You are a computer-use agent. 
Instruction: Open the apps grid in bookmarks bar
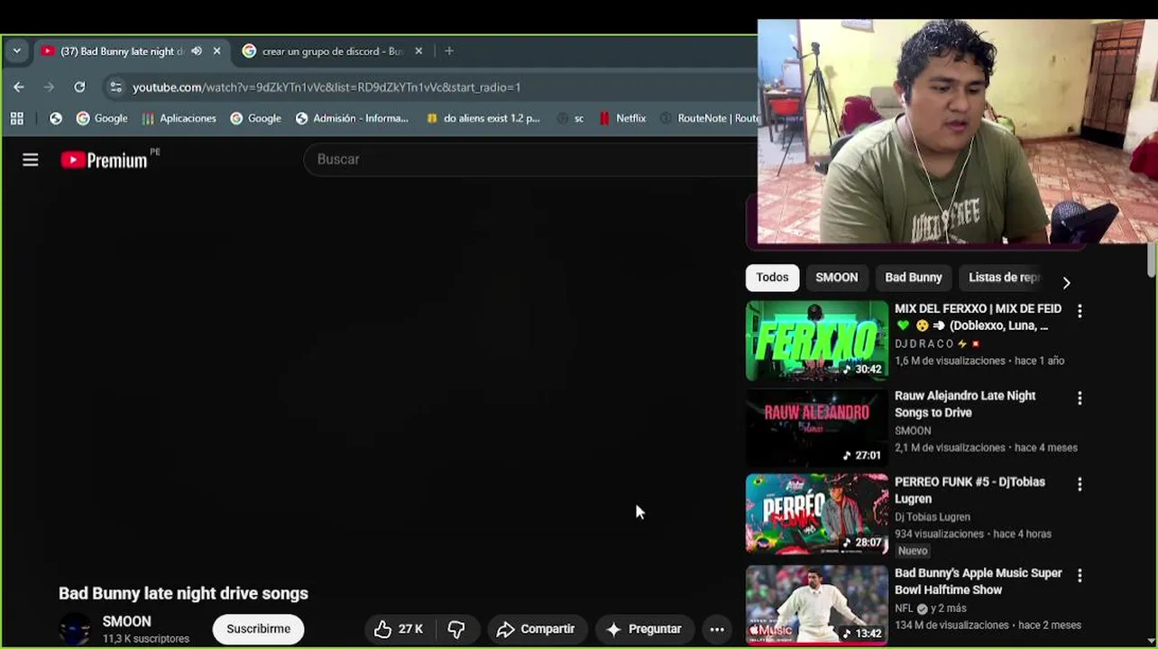pos(16,118)
